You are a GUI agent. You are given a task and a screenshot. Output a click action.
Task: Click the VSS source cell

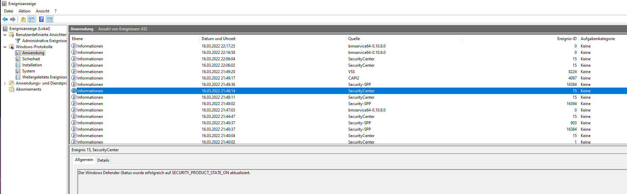(352, 71)
